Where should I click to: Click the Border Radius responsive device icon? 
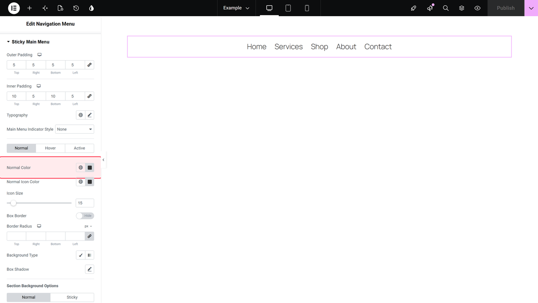coord(39,226)
